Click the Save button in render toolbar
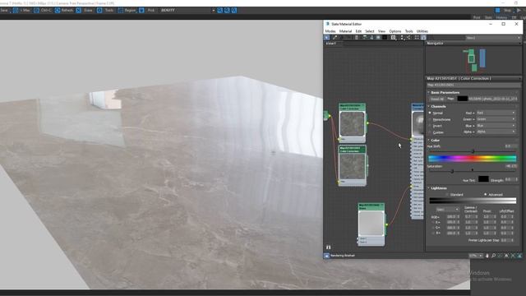The height and width of the screenshot is (296, 526). [x=4, y=11]
